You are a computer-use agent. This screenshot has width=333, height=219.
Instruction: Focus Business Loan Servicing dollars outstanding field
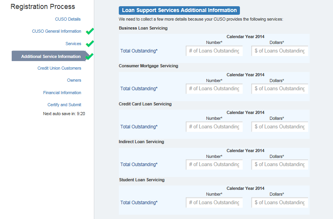click(x=280, y=51)
